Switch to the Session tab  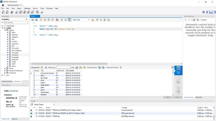tap(15, 119)
